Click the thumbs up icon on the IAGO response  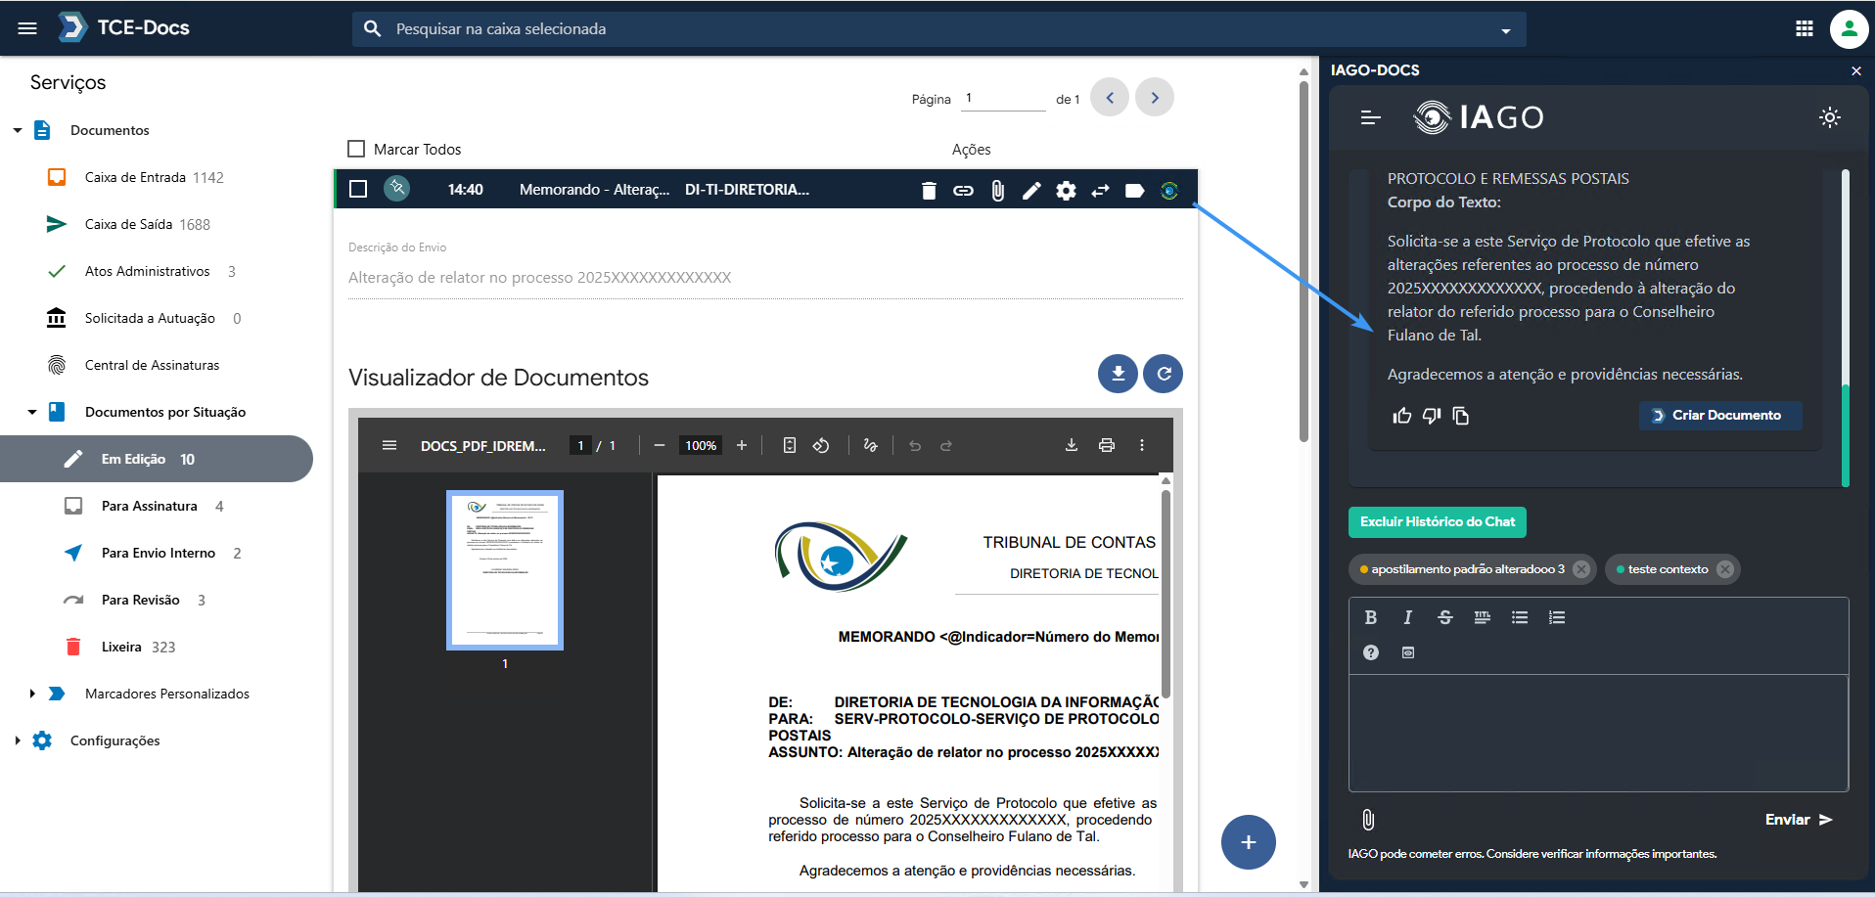tap(1401, 416)
